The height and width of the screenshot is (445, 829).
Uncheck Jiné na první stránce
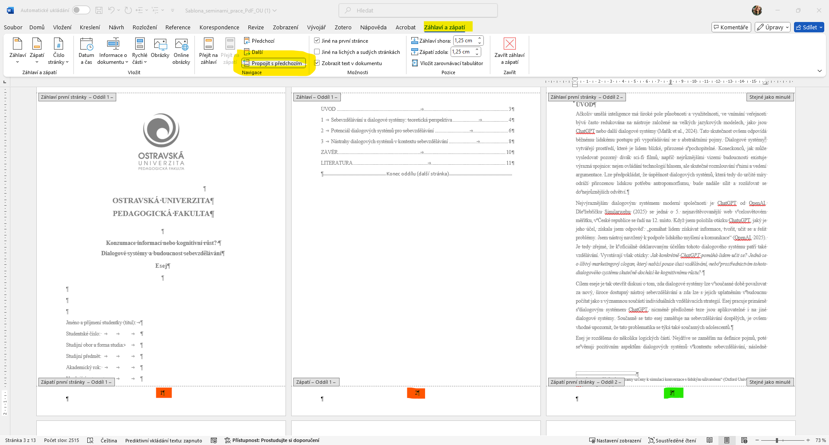click(x=317, y=41)
